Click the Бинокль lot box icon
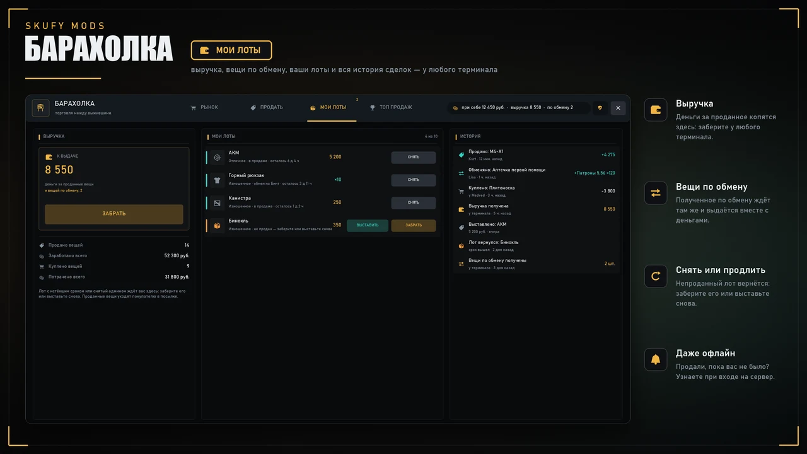 (x=217, y=226)
